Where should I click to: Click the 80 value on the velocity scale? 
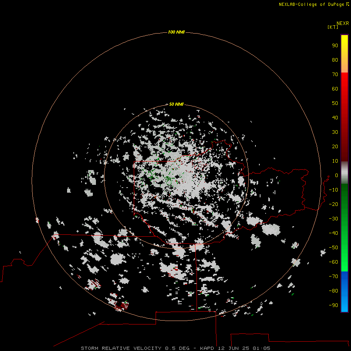point(335,60)
